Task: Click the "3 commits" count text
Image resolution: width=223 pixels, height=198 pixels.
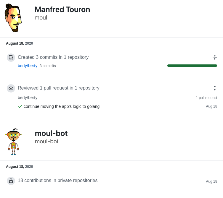Action: (x=48, y=66)
